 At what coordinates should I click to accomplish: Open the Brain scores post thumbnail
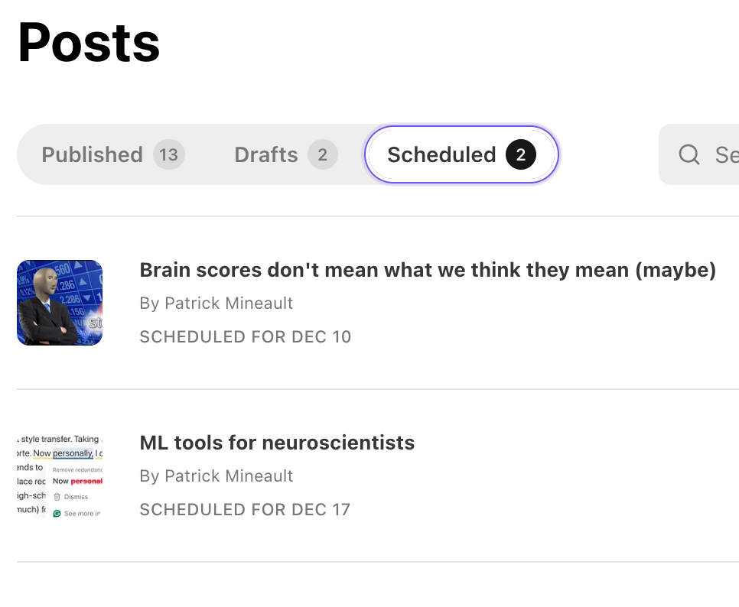click(x=60, y=303)
